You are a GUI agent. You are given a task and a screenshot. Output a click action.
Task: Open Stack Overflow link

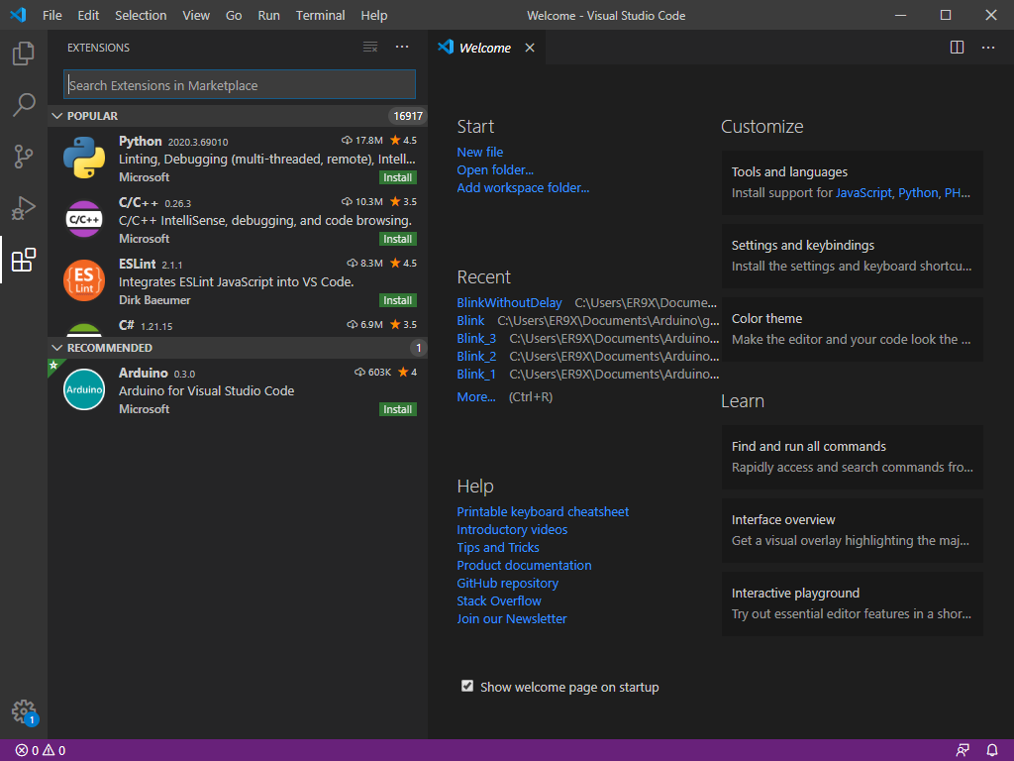point(499,601)
